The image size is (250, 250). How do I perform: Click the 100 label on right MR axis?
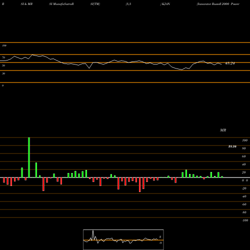pos(244,140)
